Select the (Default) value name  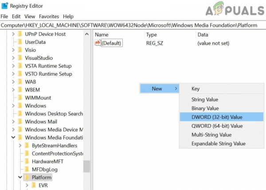[111, 43]
